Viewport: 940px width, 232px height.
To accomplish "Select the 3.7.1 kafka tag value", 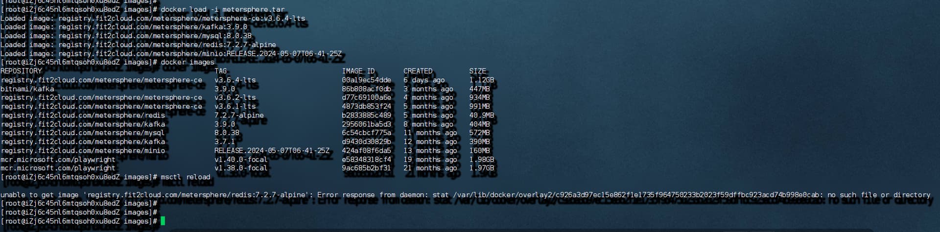I will click(225, 141).
